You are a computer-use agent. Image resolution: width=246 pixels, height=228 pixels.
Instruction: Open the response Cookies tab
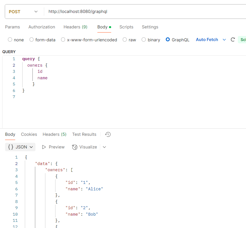click(29, 134)
